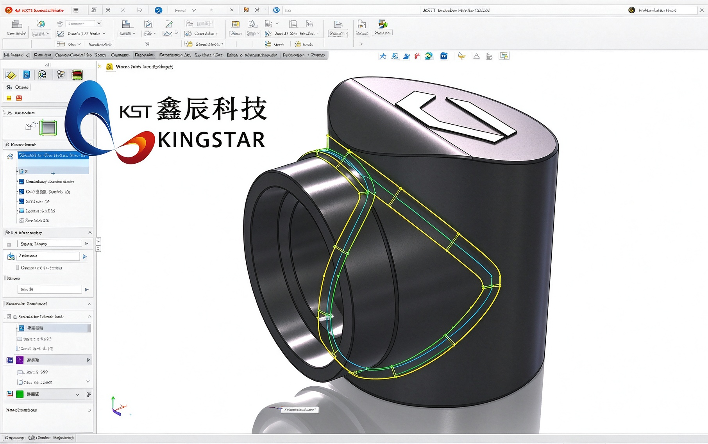Tick the checkbox directly above the green swatch row

(20, 382)
